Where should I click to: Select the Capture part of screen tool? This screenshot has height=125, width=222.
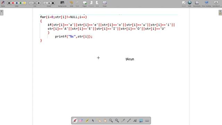141,120
